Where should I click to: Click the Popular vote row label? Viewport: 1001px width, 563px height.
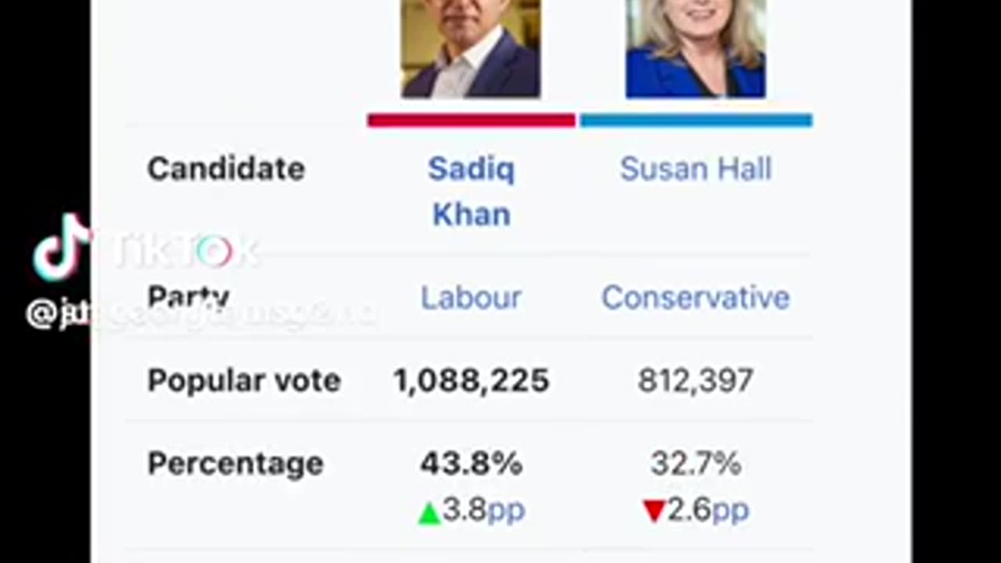pos(244,381)
